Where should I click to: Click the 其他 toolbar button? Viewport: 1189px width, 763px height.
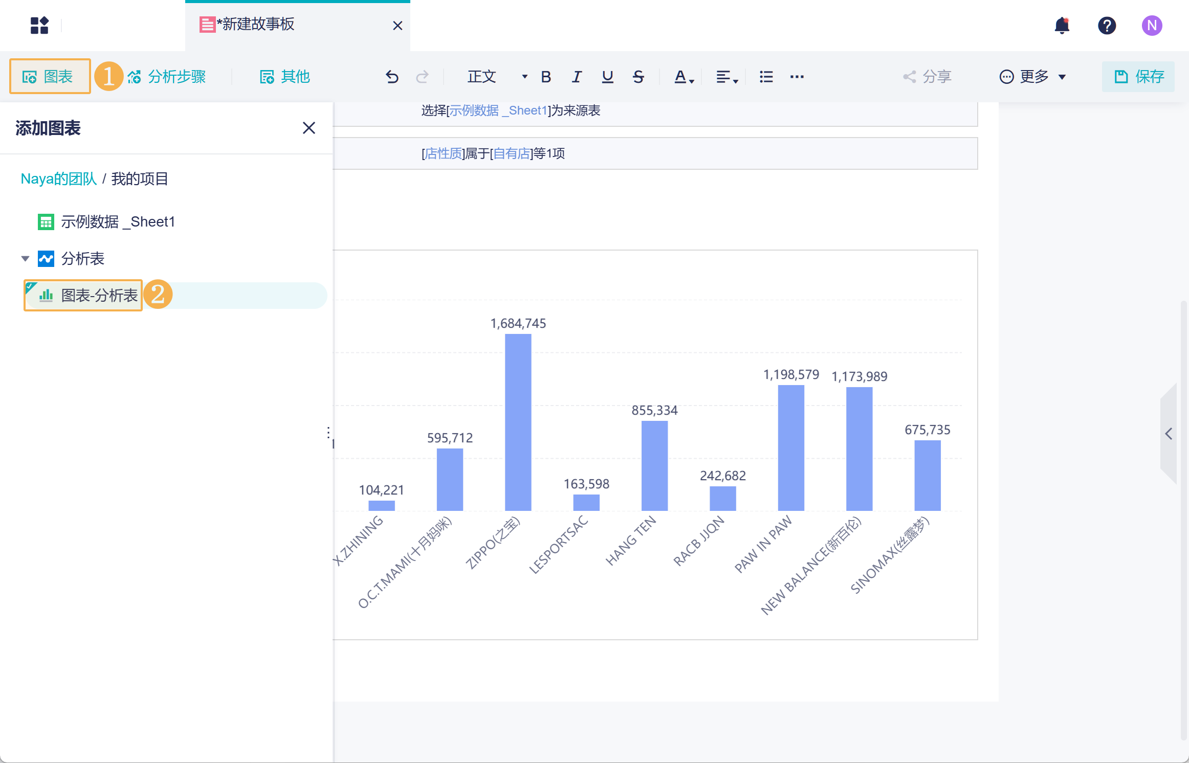(285, 77)
